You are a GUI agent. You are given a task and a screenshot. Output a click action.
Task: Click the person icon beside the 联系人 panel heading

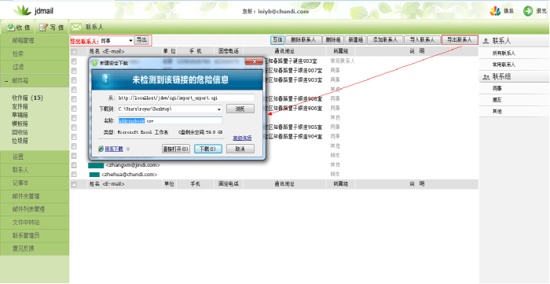[486, 41]
